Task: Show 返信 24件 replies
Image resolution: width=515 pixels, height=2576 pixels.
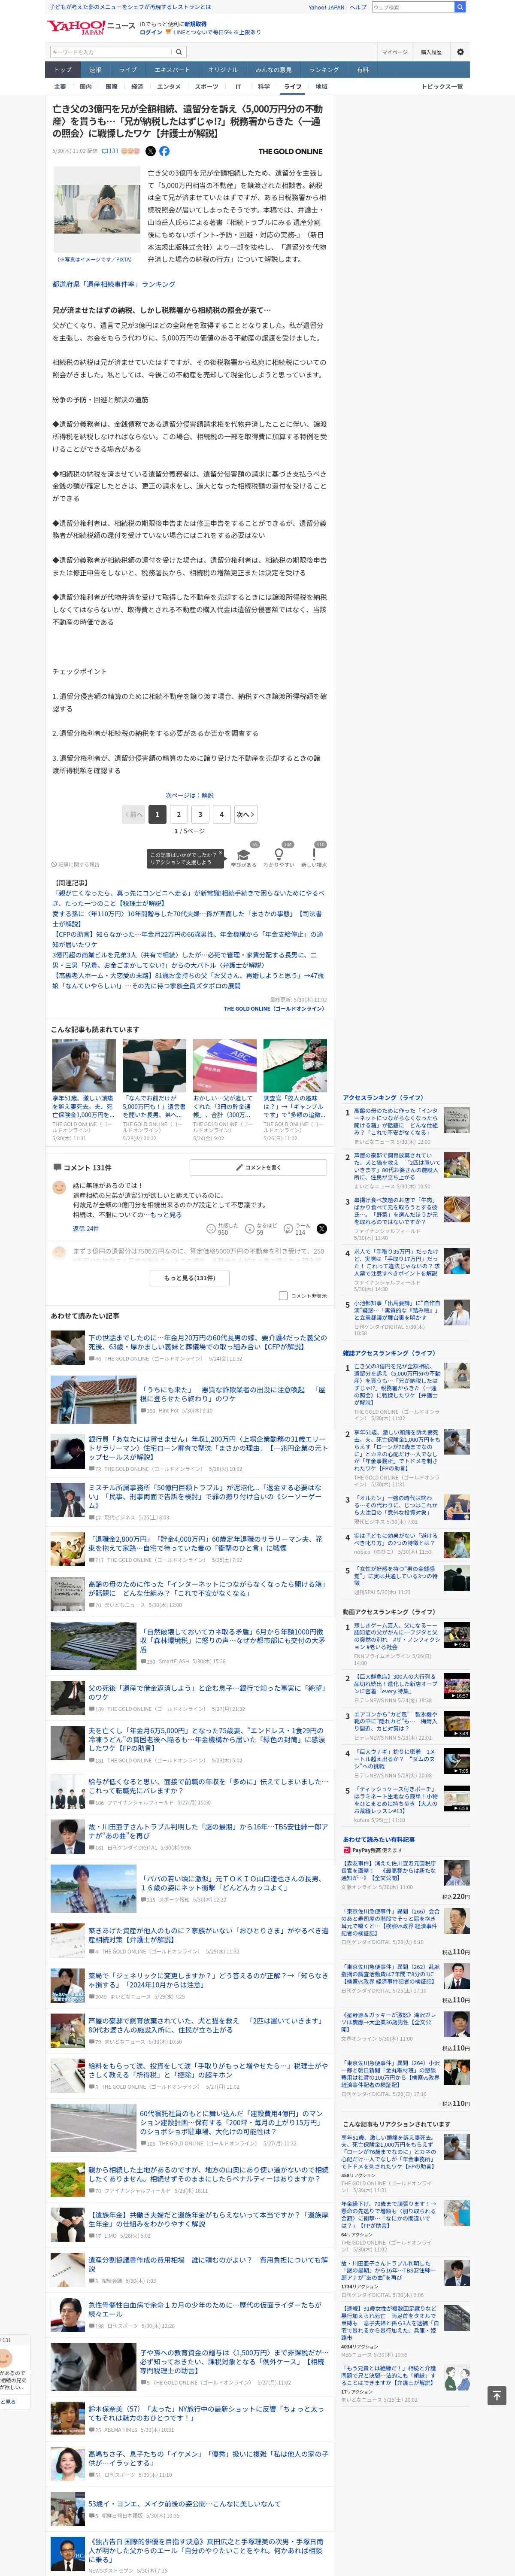Action: click(x=86, y=1229)
